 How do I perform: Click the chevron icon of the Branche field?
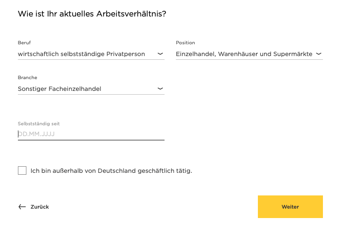point(160,89)
